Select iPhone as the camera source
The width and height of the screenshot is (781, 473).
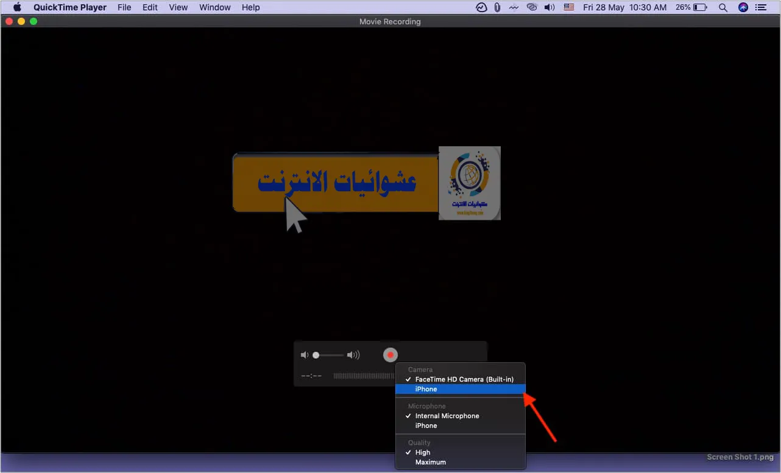[x=460, y=389]
